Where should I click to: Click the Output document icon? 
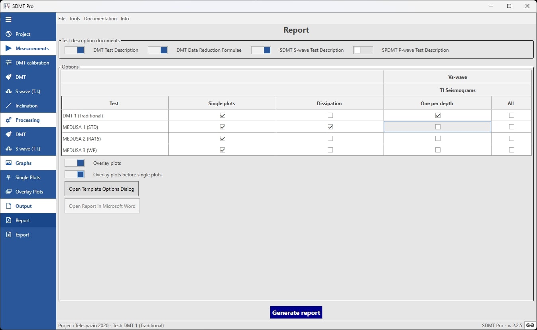click(x=8, y=206)
